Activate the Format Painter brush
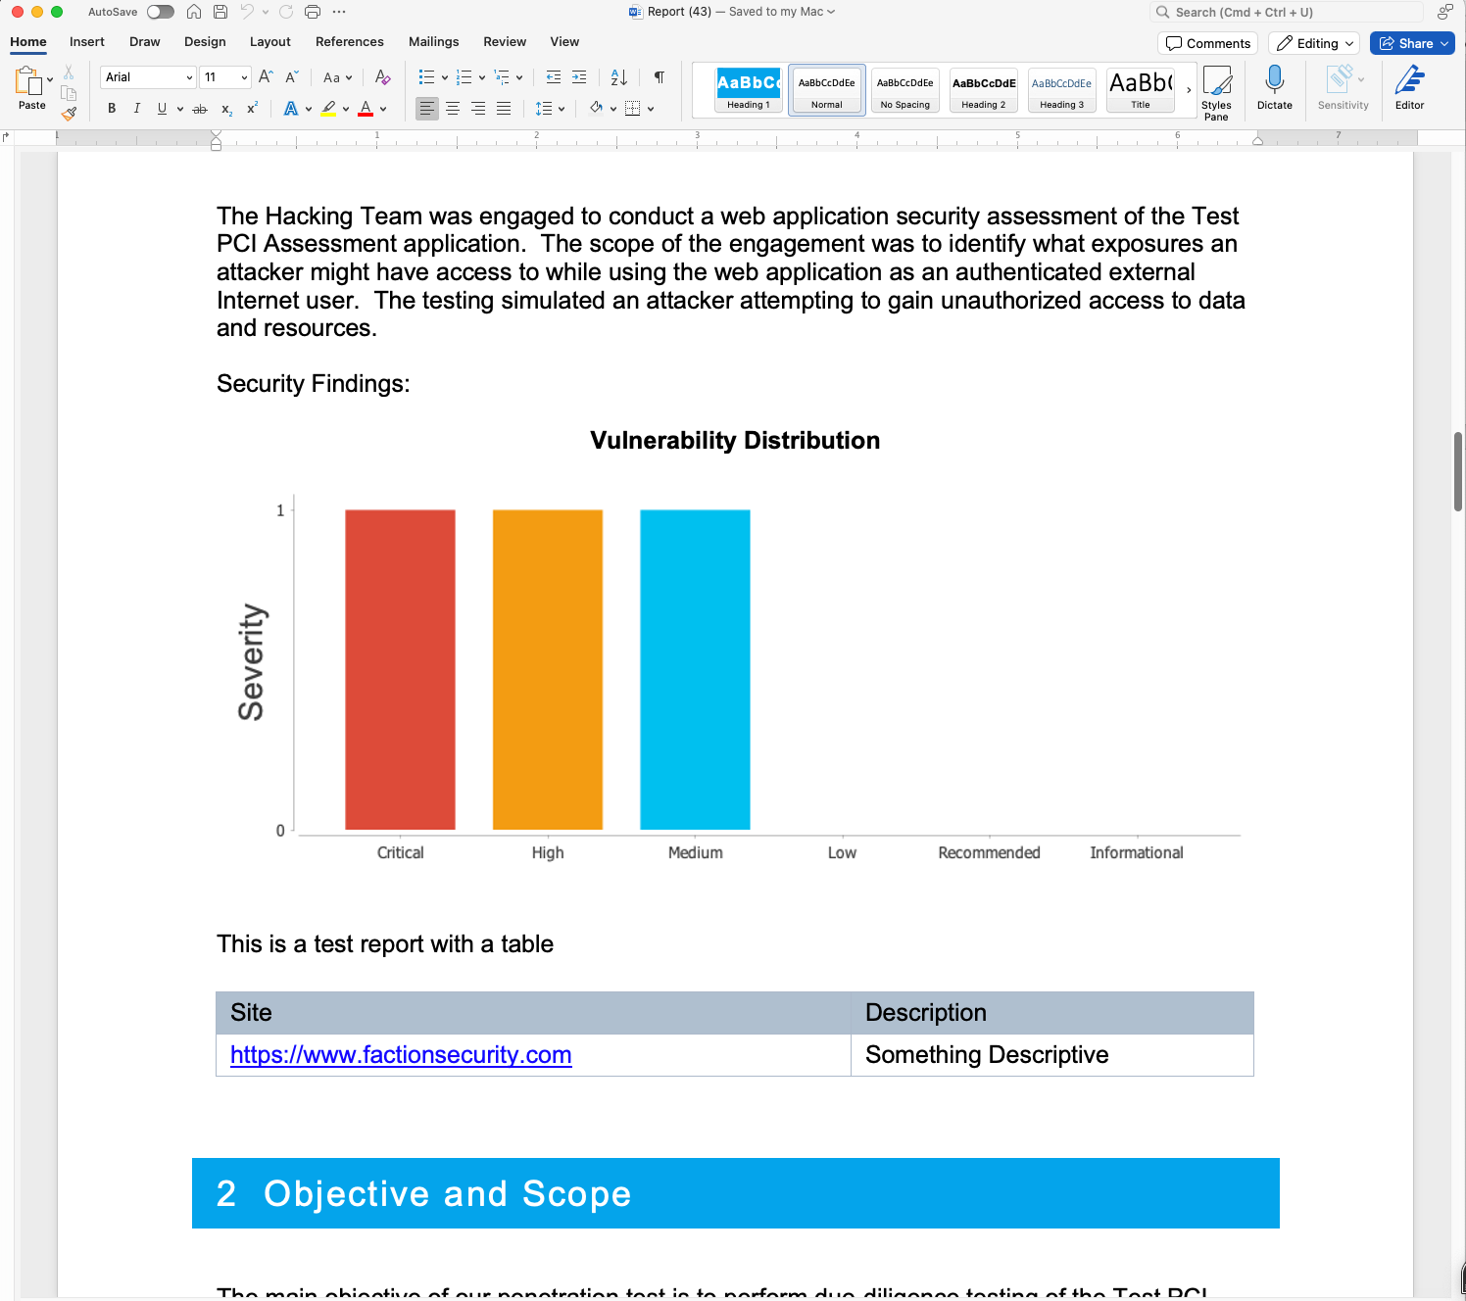 (x=69, y=114)
